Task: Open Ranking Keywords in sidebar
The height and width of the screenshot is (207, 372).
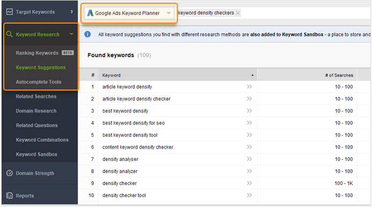Action: click(37, 53)
